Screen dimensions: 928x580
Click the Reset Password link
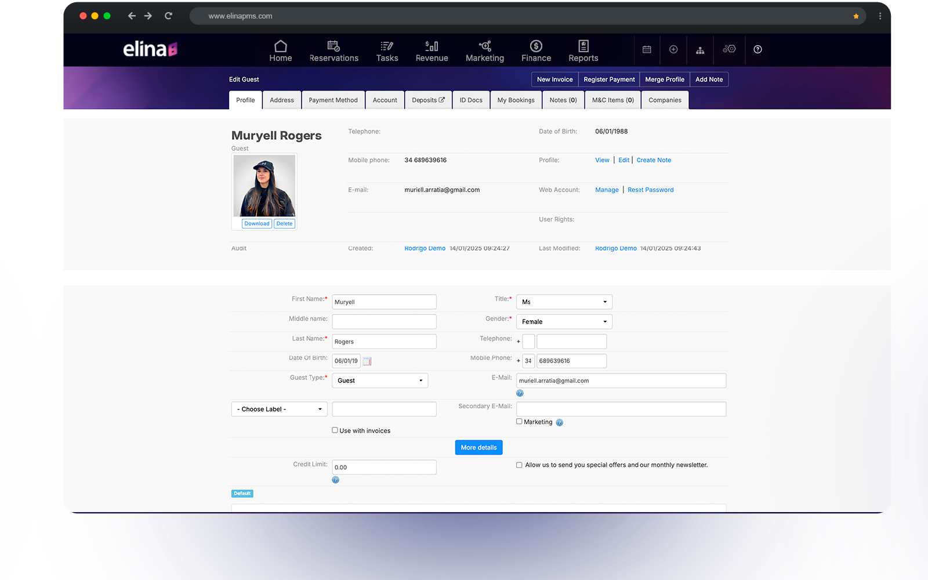pos(651,190)
